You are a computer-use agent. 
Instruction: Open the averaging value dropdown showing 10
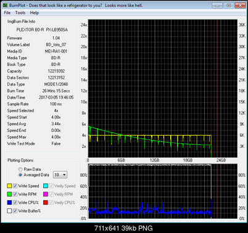60,175
